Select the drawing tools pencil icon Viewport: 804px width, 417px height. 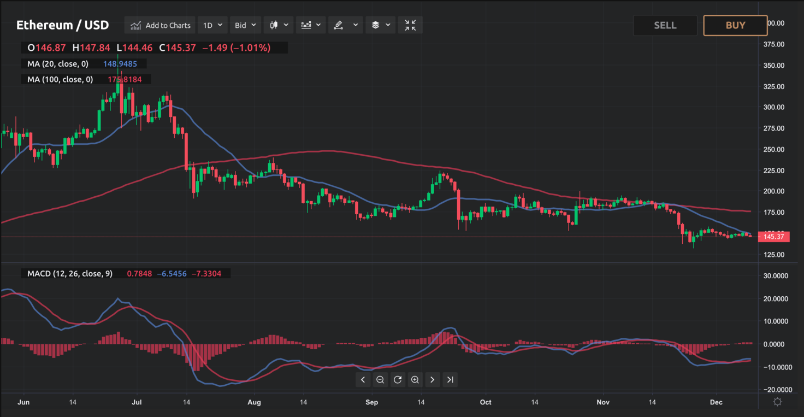339,25
